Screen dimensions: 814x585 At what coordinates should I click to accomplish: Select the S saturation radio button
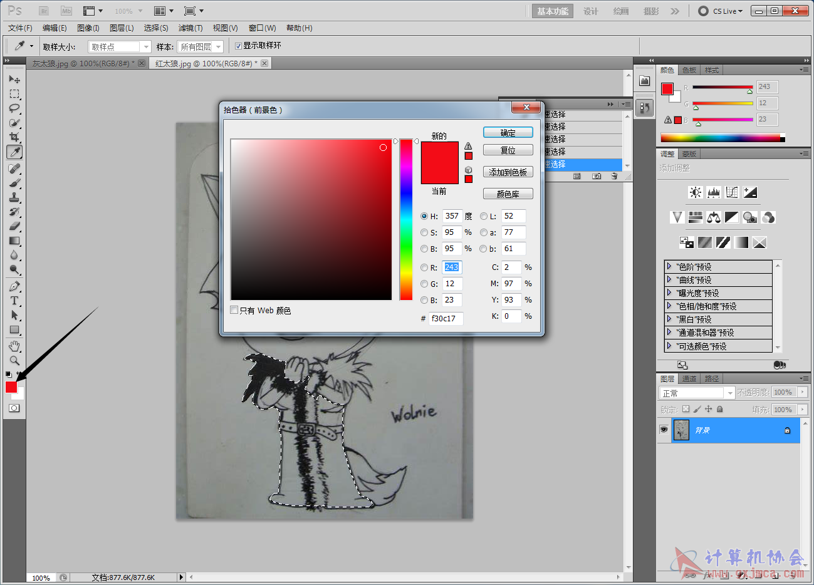click(424, 232)
